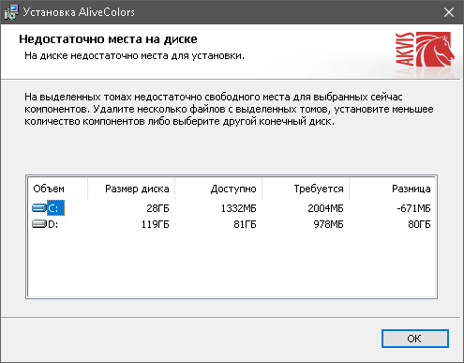Image resolution: width=464 pixels, height=363 pixels.
Task: Click the Установка AliveColors window title
Action: coord(79,12)
